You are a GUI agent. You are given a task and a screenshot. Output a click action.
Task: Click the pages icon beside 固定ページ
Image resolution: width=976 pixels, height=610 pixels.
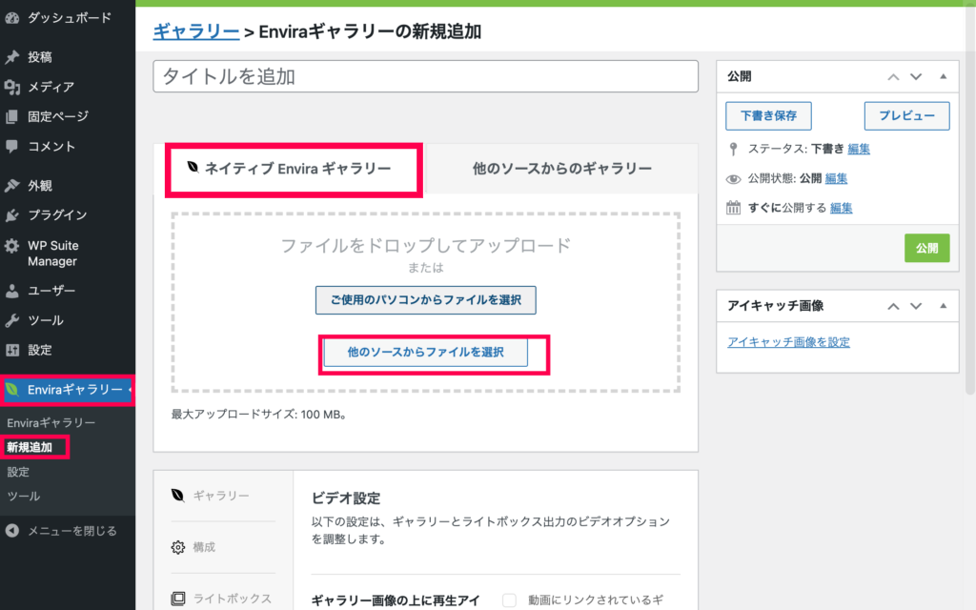click(x=11, y=116)
